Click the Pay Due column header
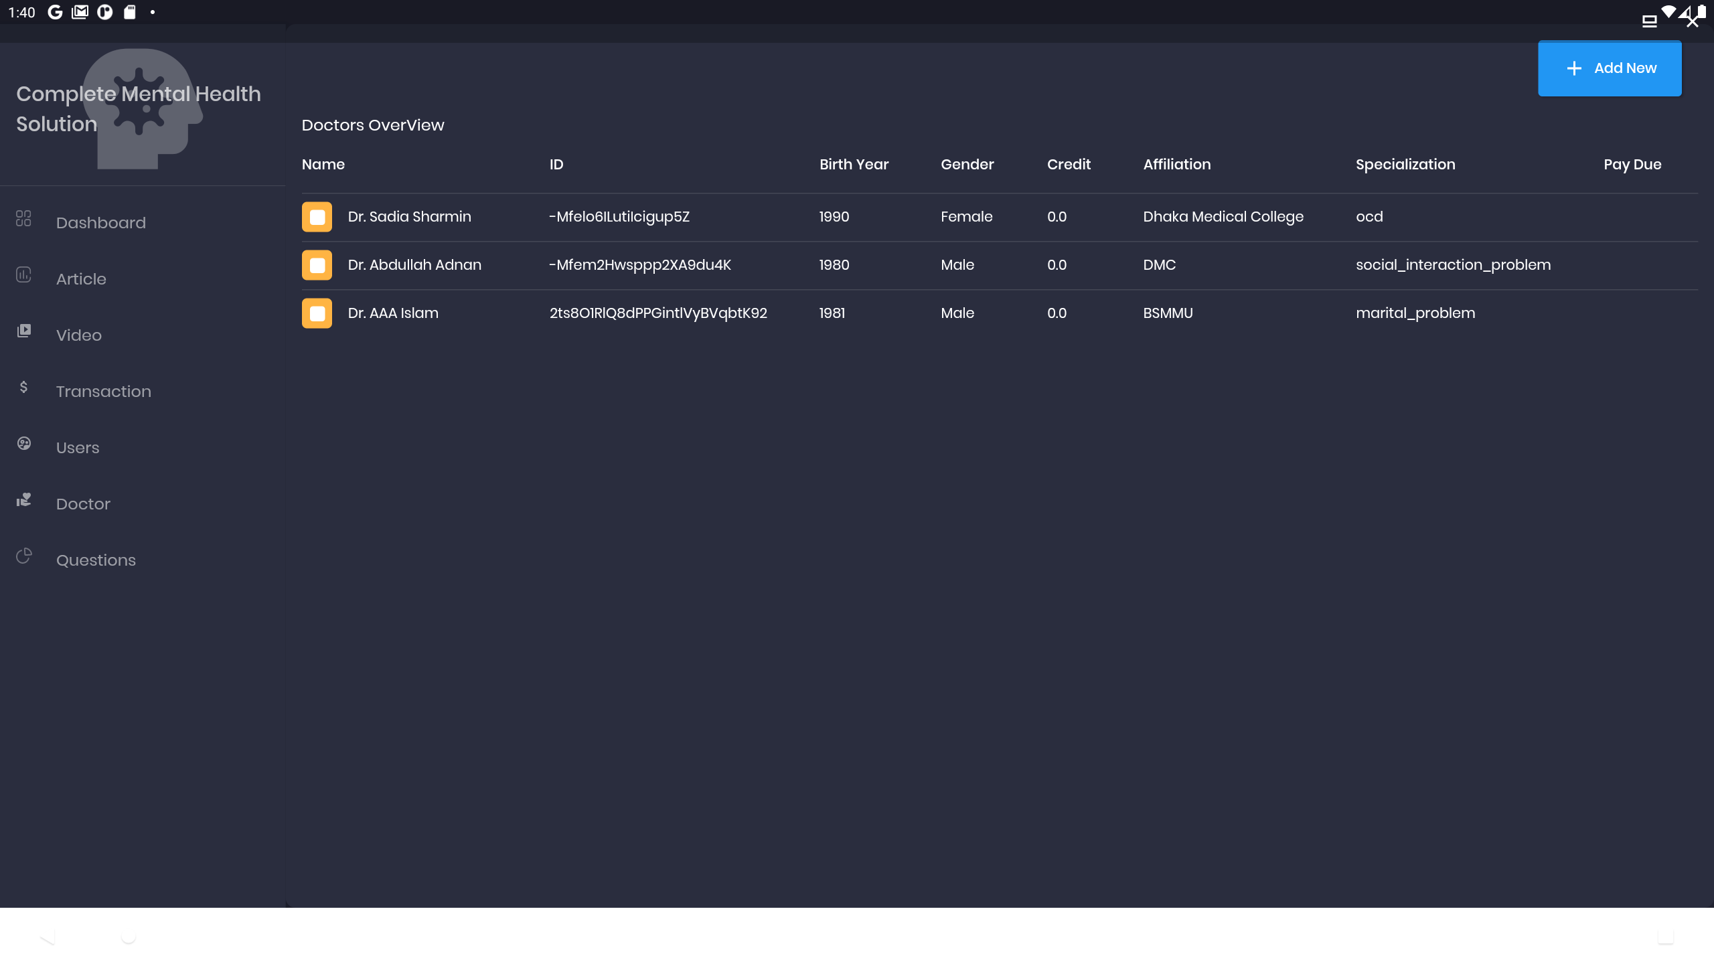 [x=1632, y=165]
